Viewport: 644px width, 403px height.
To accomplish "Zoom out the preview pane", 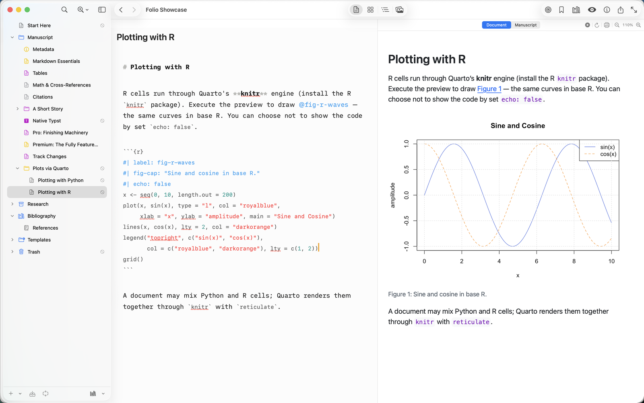I will coord(617,25).
